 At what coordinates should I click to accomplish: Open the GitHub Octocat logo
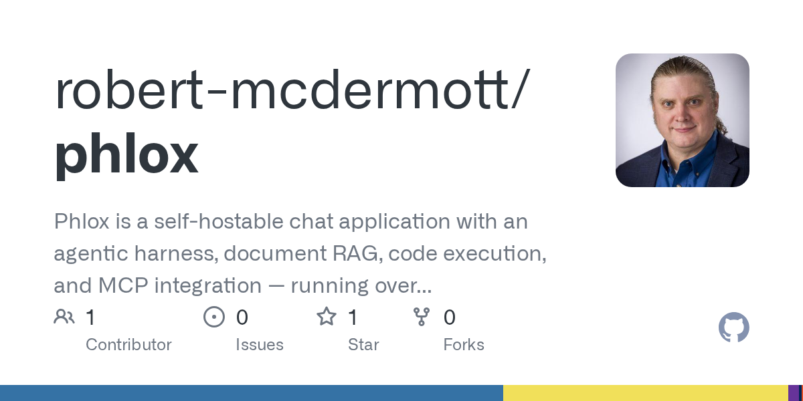[734, 327]
